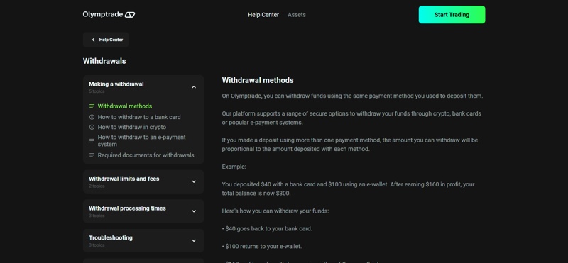The width and height of the screenshot is (568, 263).
Task: Open the Help Center nav item
Action: tap(263, 15)
